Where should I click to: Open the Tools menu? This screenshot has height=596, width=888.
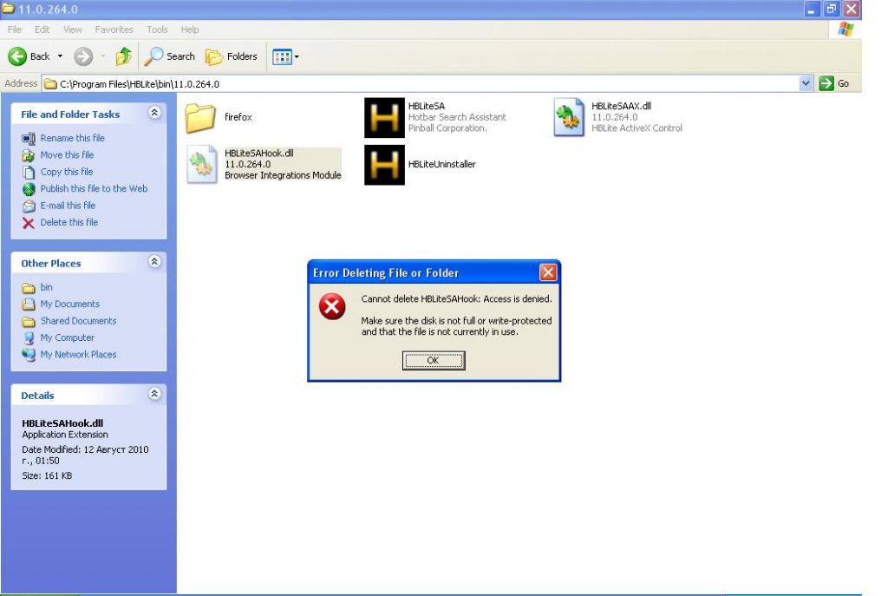(157, 29)
